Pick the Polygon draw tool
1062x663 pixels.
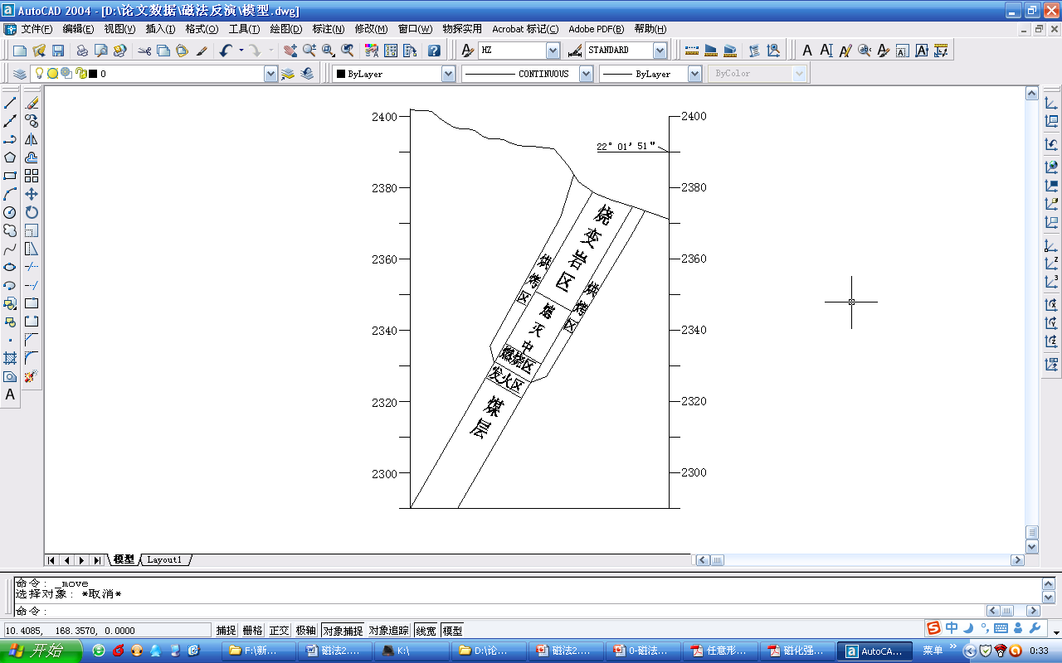click(10, 157)
